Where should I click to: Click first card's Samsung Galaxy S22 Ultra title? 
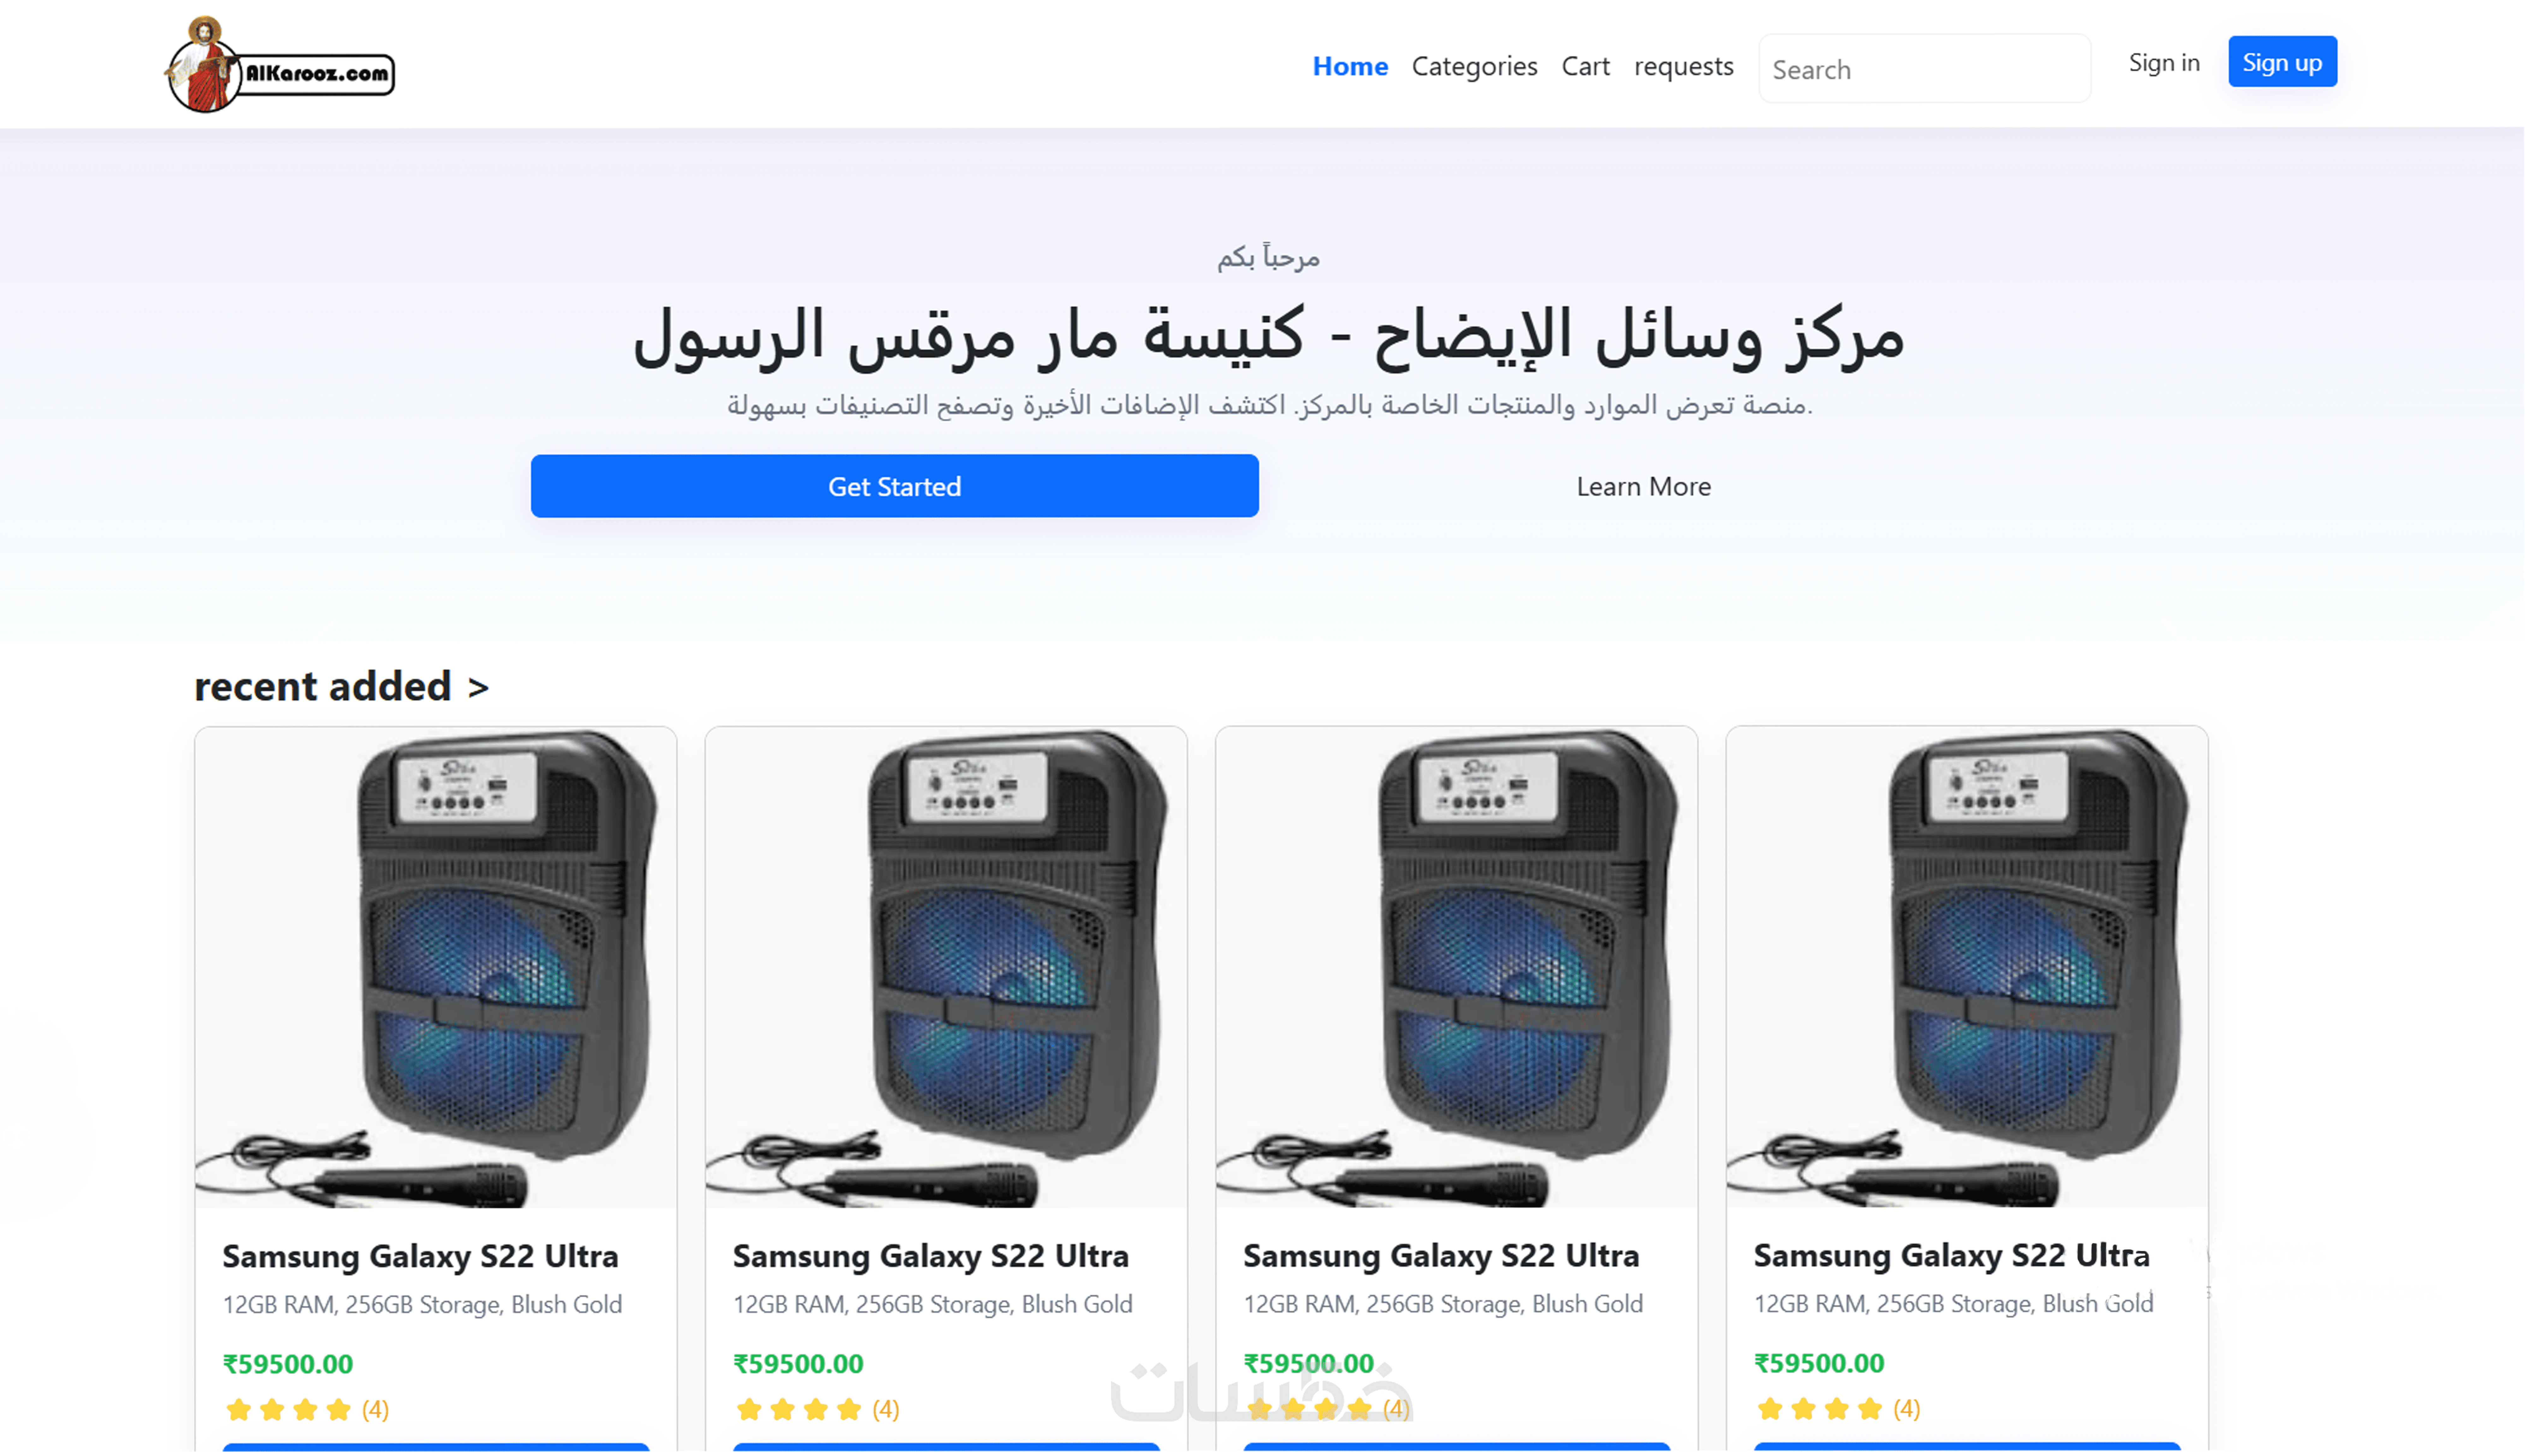420,1255
